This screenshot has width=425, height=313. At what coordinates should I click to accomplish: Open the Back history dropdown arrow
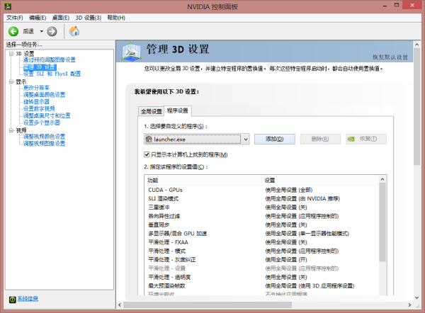pyautogui.click(x=42, y=31)
